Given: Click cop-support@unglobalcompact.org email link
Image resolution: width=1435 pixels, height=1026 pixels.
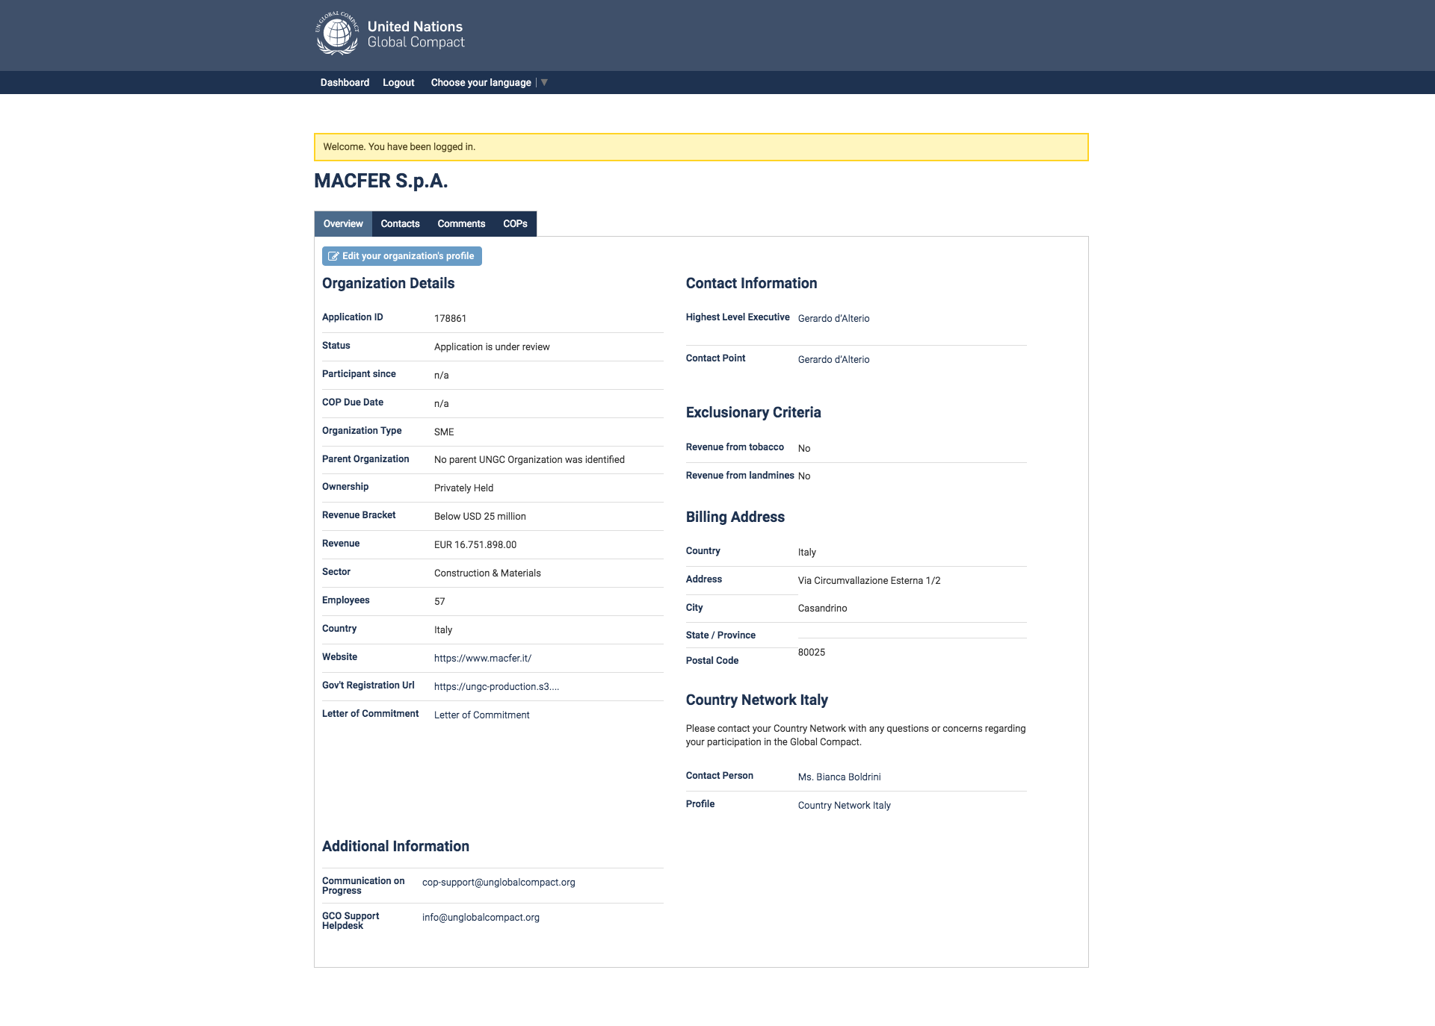Looking at the screenshot, I should tap(499, 883).
